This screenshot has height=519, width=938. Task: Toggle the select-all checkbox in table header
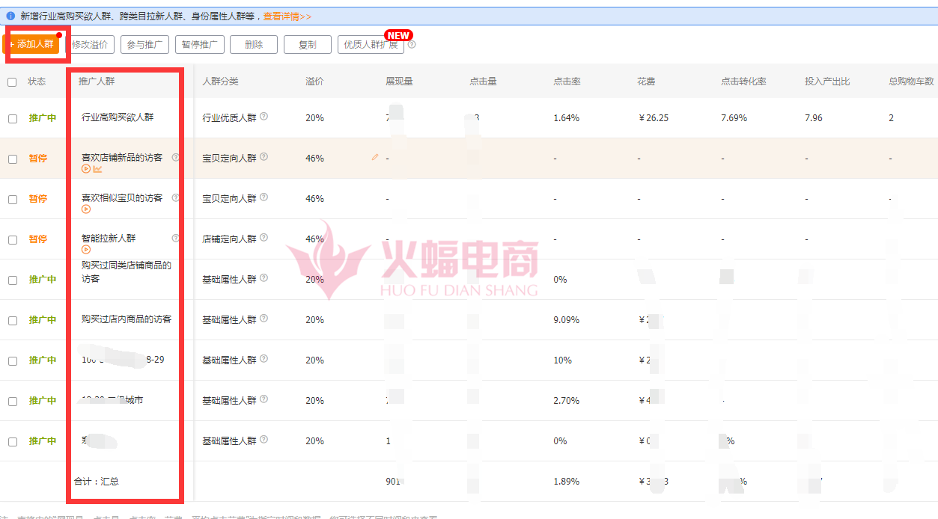pyautogui.click(x=12, y=82)
